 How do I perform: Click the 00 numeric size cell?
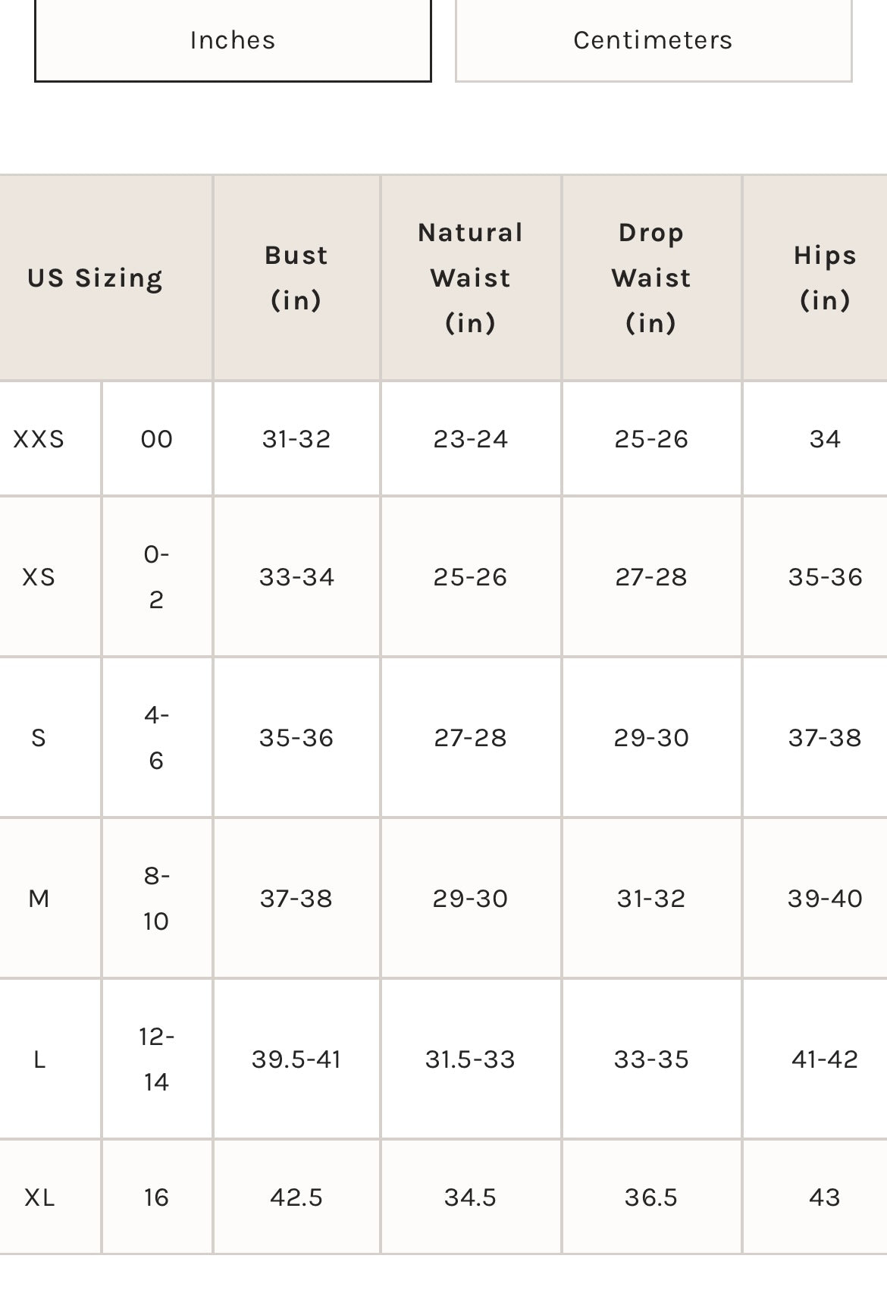(x=157, y=439)
